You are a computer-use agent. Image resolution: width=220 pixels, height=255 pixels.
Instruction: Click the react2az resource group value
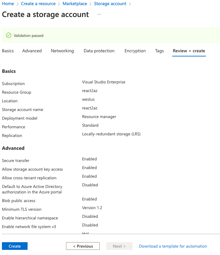89,90
